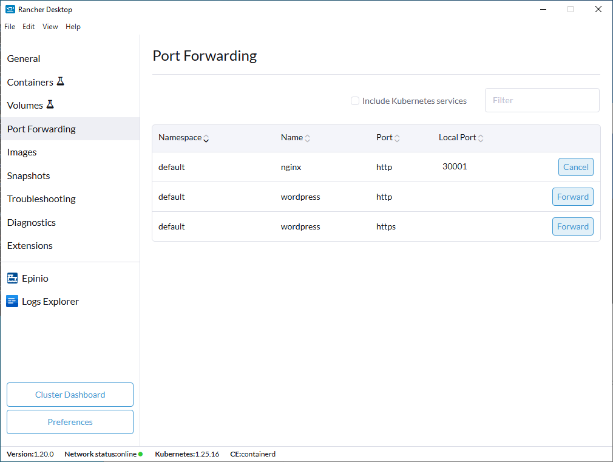Go to the Troubleshooting section
The height and width of the screenshot is (462, 613).
[41, 199]
